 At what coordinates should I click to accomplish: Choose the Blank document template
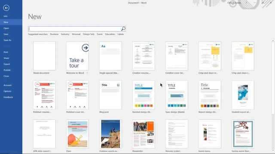[44, 56]
